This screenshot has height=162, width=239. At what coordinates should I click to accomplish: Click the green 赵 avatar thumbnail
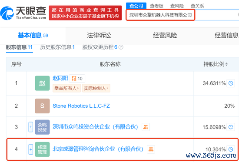pos(42,83)
